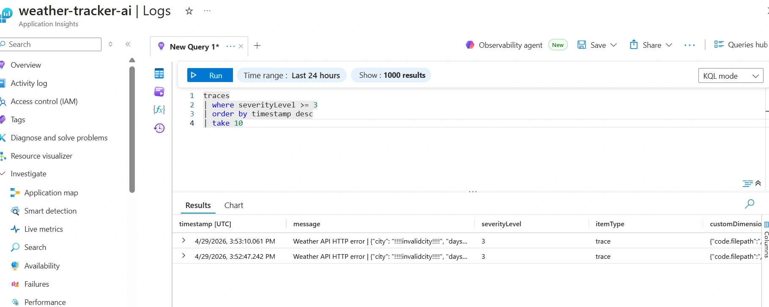Open Access control (IAM)
The image size is (769, 307).
(44, 101)
